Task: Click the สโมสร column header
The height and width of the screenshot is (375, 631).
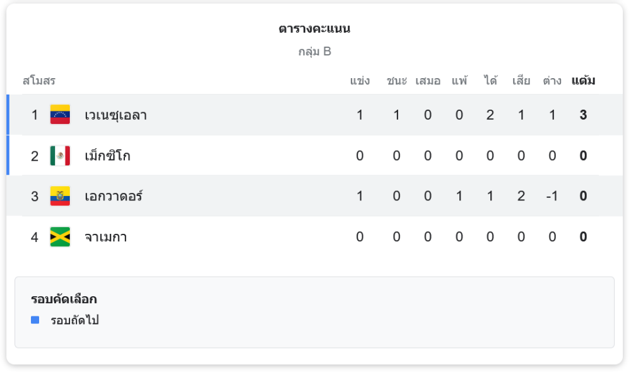Action: coord(39,81)
